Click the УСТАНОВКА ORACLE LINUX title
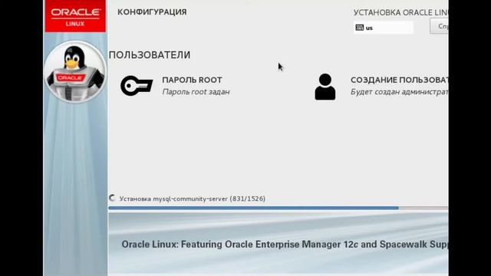 pos(400,12)
